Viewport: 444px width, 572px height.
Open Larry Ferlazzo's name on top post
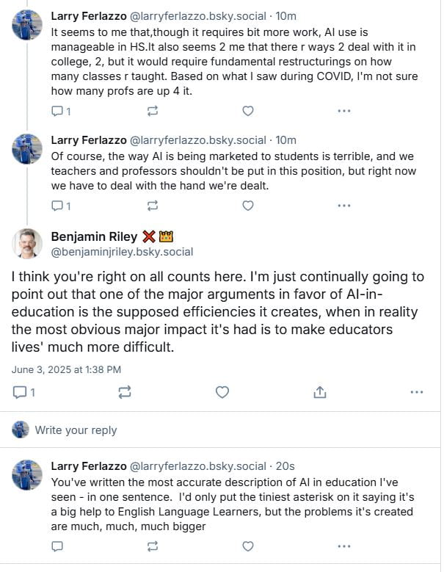pos(89,15)
